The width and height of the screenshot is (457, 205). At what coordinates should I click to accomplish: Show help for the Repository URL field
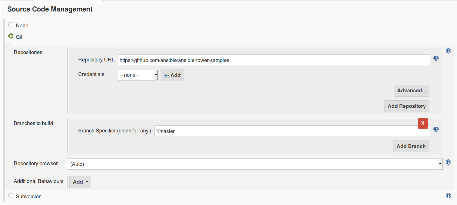[x=436, y=58]
